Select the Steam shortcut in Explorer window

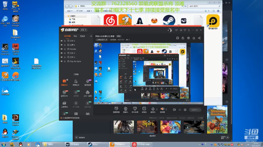(169, 20)
